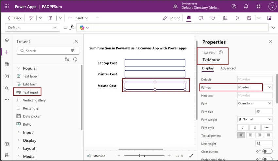This screenshot has width=278, height=161.
Task: Click the Preview app play icon
Action: click(x=237, y=18)
